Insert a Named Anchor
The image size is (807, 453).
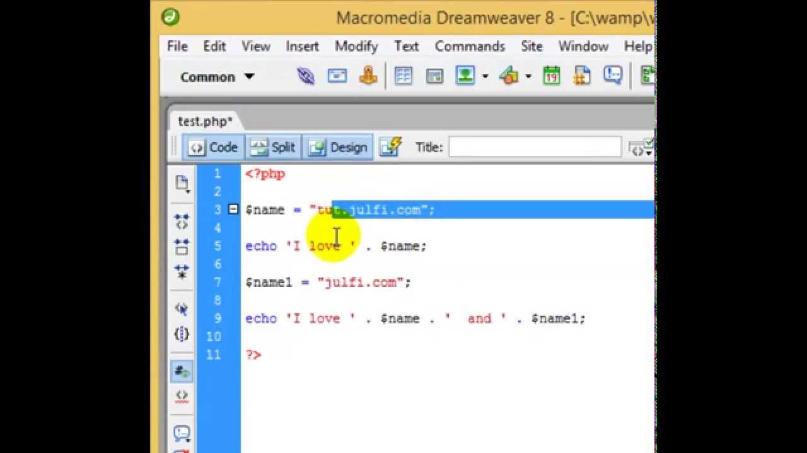click(368, 76)
